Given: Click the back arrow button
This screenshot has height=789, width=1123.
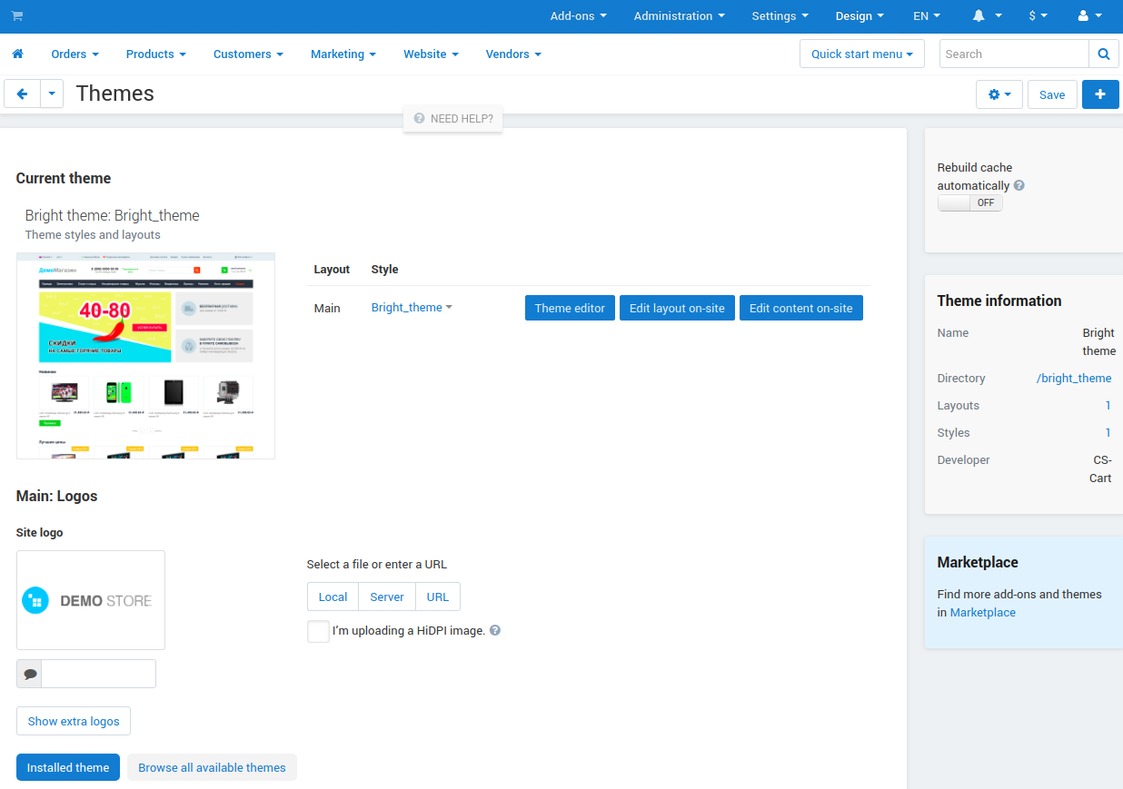Looking at the screenshot, I should (x=22, y=94).
